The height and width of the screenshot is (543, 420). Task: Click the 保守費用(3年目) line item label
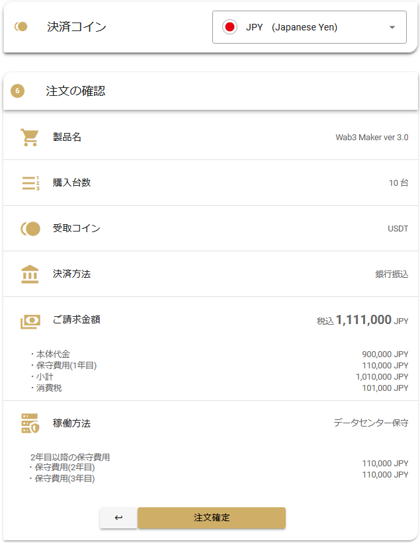(x=64, y=479)
